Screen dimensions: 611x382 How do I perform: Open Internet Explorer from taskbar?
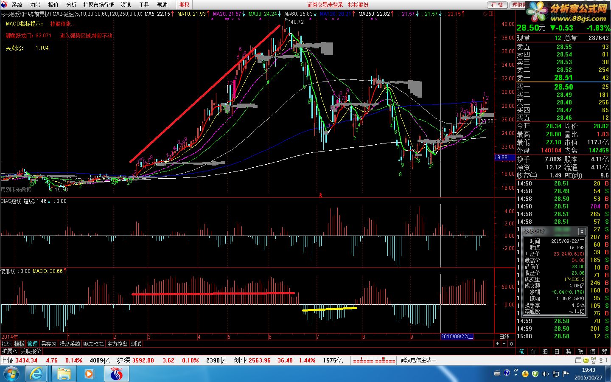point(36,374)
